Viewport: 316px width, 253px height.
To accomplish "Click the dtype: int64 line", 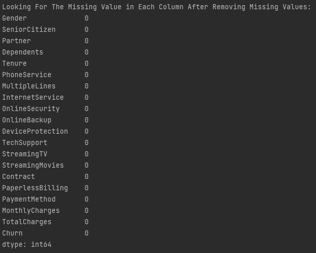I will tap(27, 245).
